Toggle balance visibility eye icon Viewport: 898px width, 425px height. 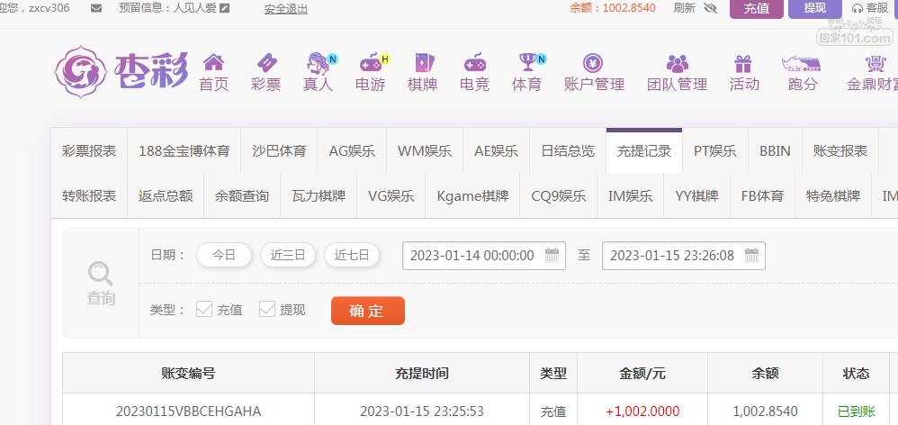click(x=711, y=8)
